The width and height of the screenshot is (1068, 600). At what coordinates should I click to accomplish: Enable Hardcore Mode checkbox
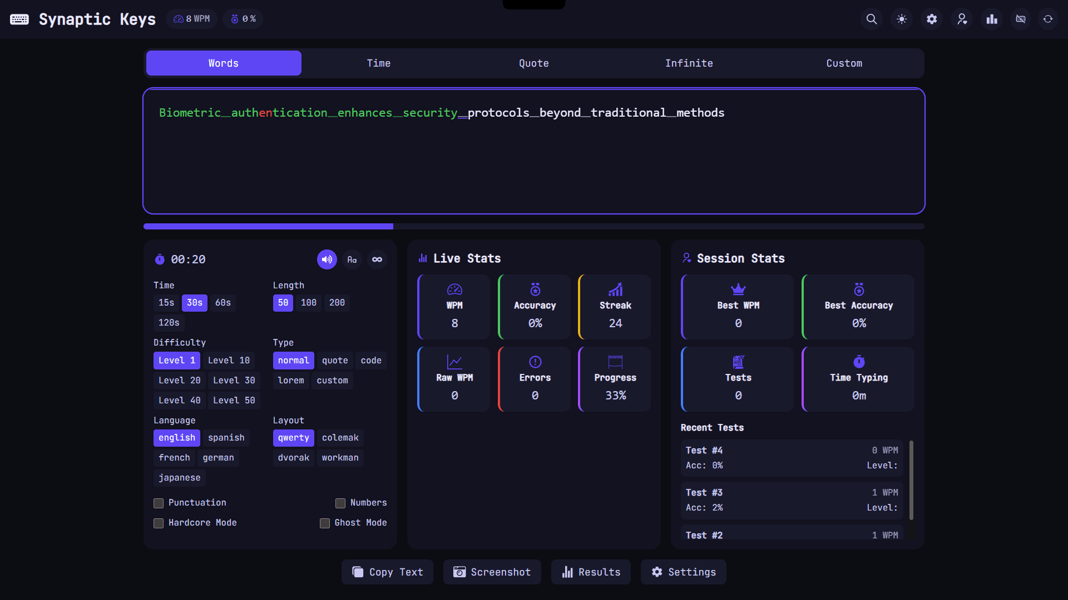click(x=159, y=523)
